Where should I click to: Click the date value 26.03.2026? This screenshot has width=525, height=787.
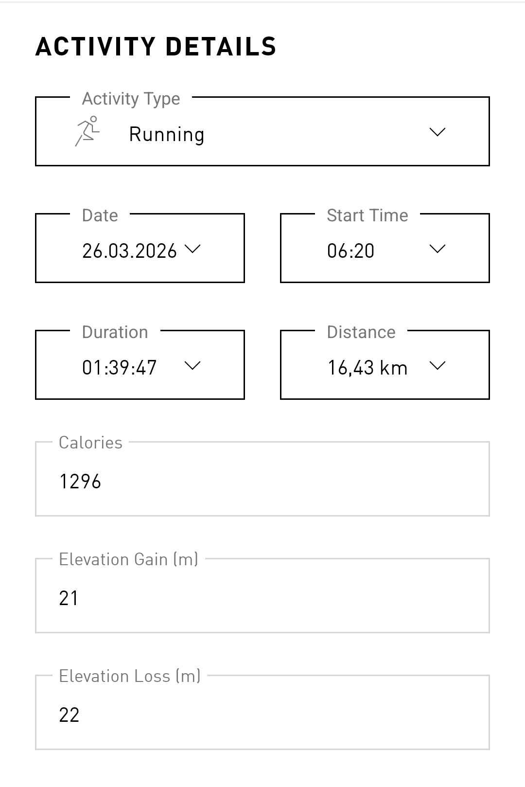pyautogui.click(x=129, y=251)
